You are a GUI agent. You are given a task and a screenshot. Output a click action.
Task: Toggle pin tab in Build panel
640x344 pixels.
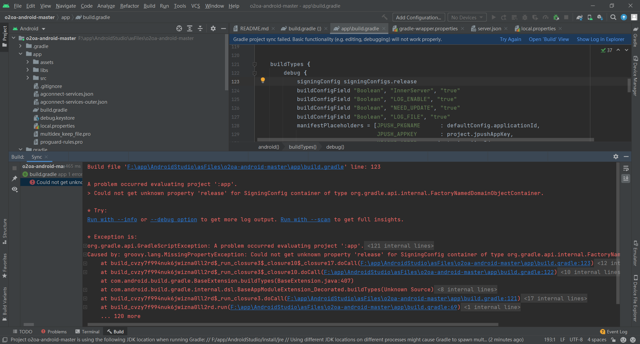pos(15,179)
